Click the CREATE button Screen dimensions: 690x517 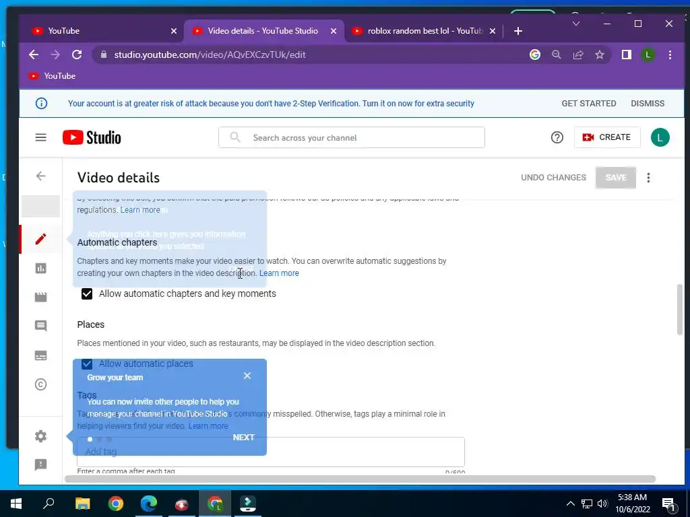pyautogui.click(x=607, y=137)
